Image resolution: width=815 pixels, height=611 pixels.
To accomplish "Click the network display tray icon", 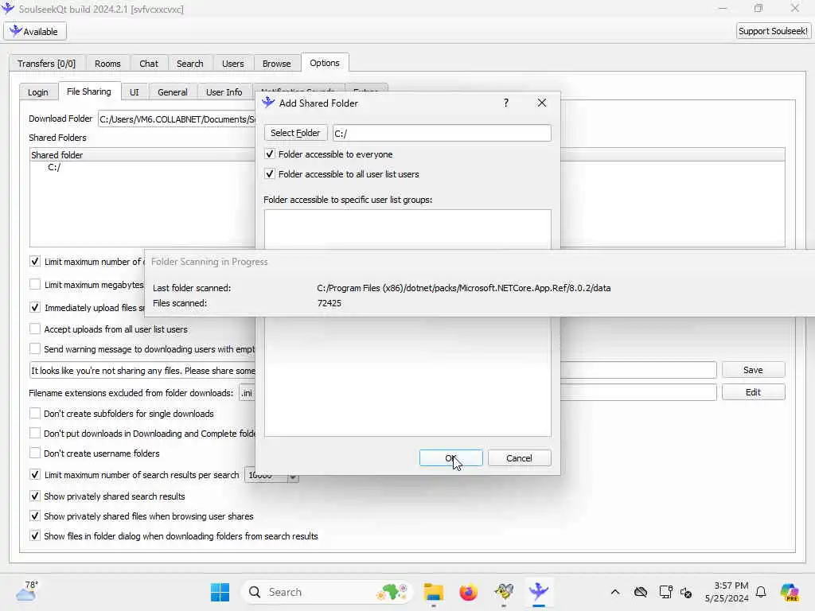I will [665, 592].
